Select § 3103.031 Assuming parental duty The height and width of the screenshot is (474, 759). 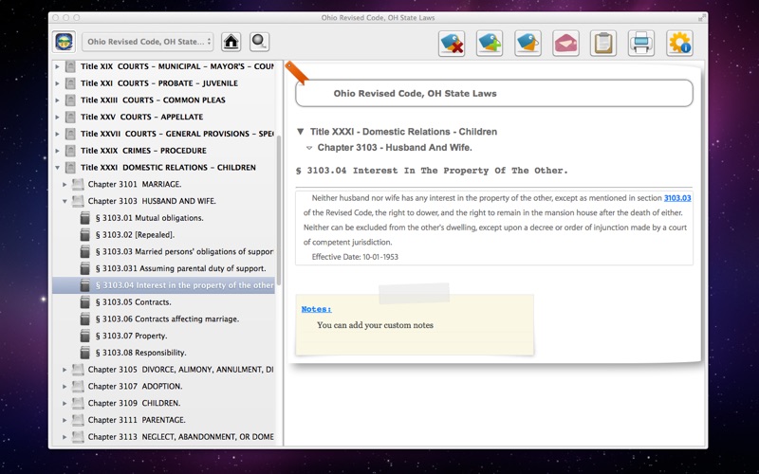tap(180, 268)
